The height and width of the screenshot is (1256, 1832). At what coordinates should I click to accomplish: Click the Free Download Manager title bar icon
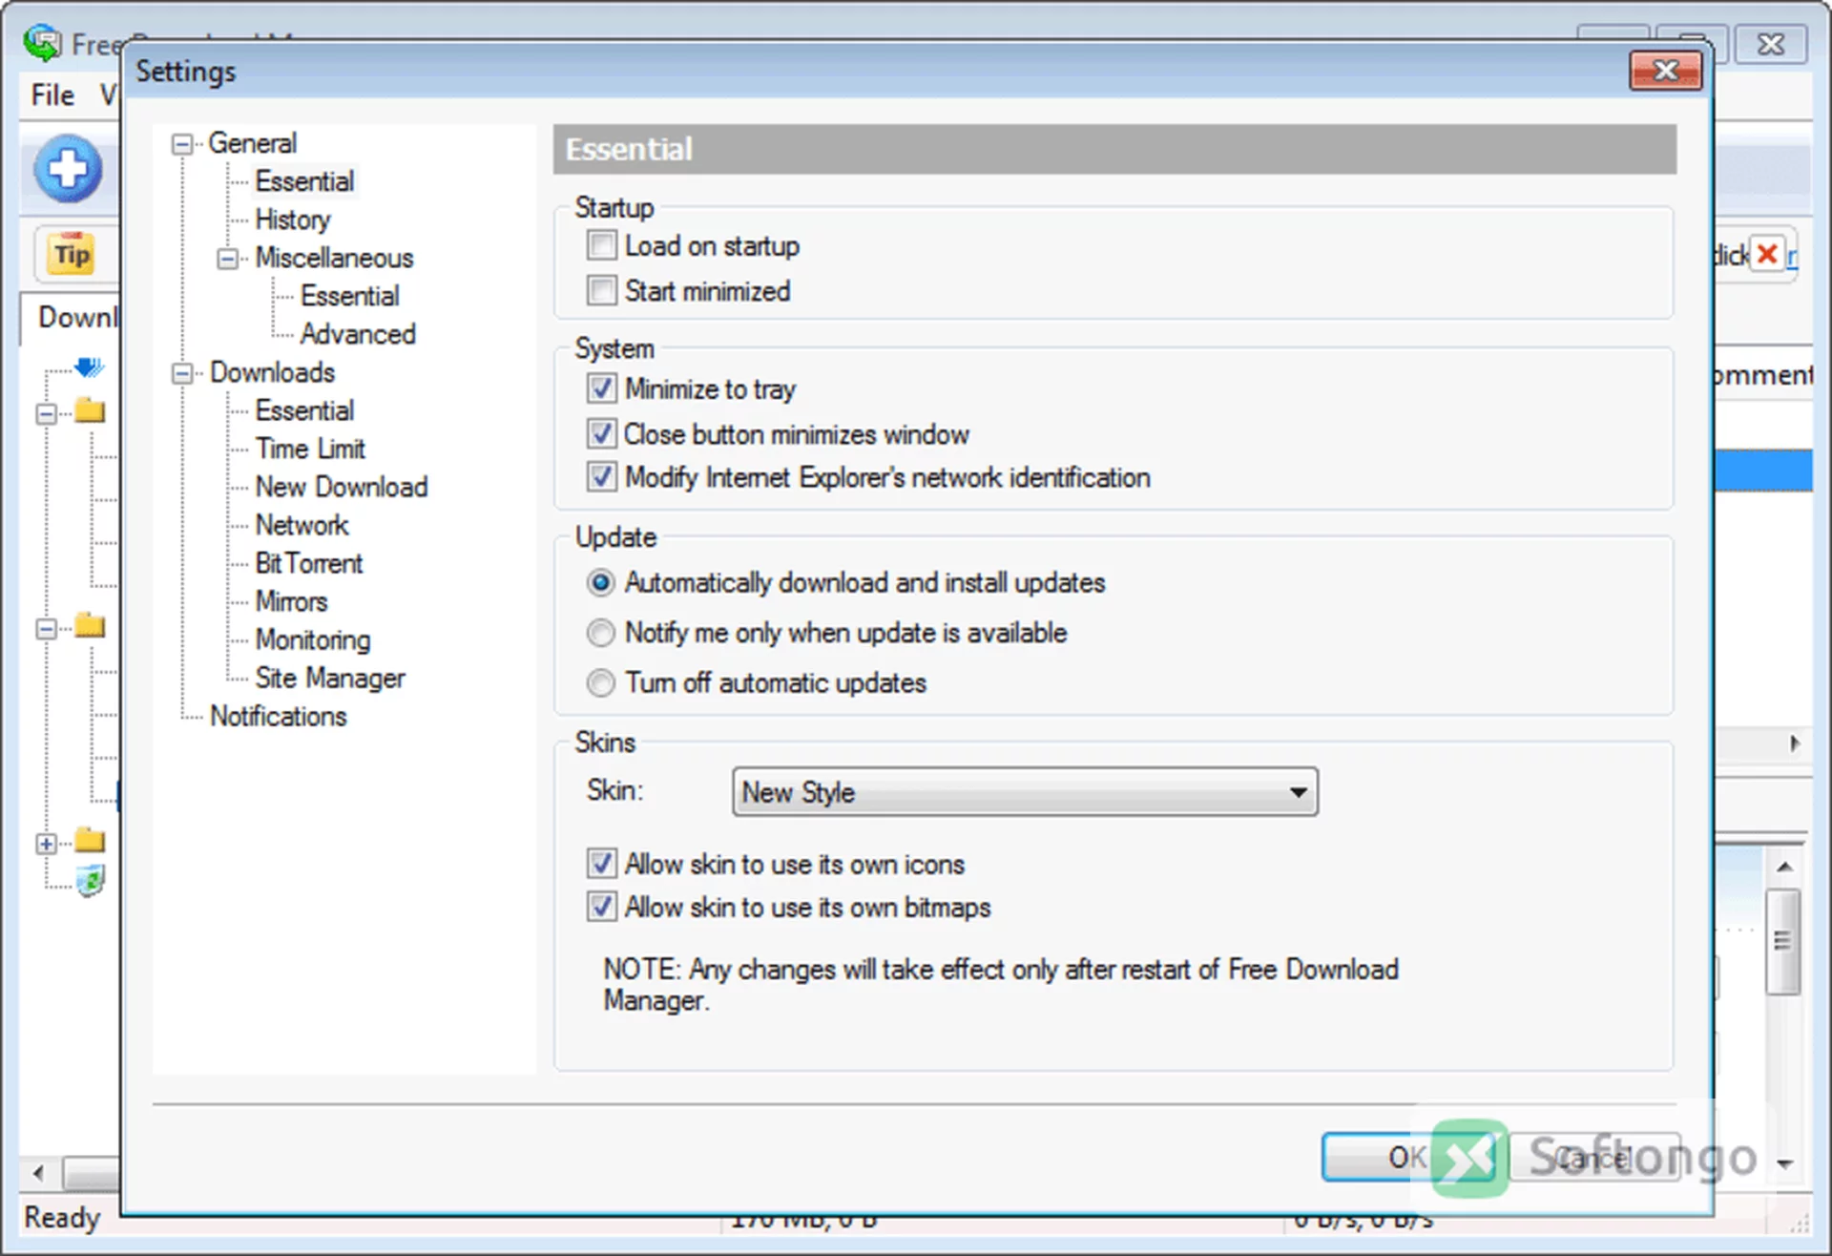point(43,42)
